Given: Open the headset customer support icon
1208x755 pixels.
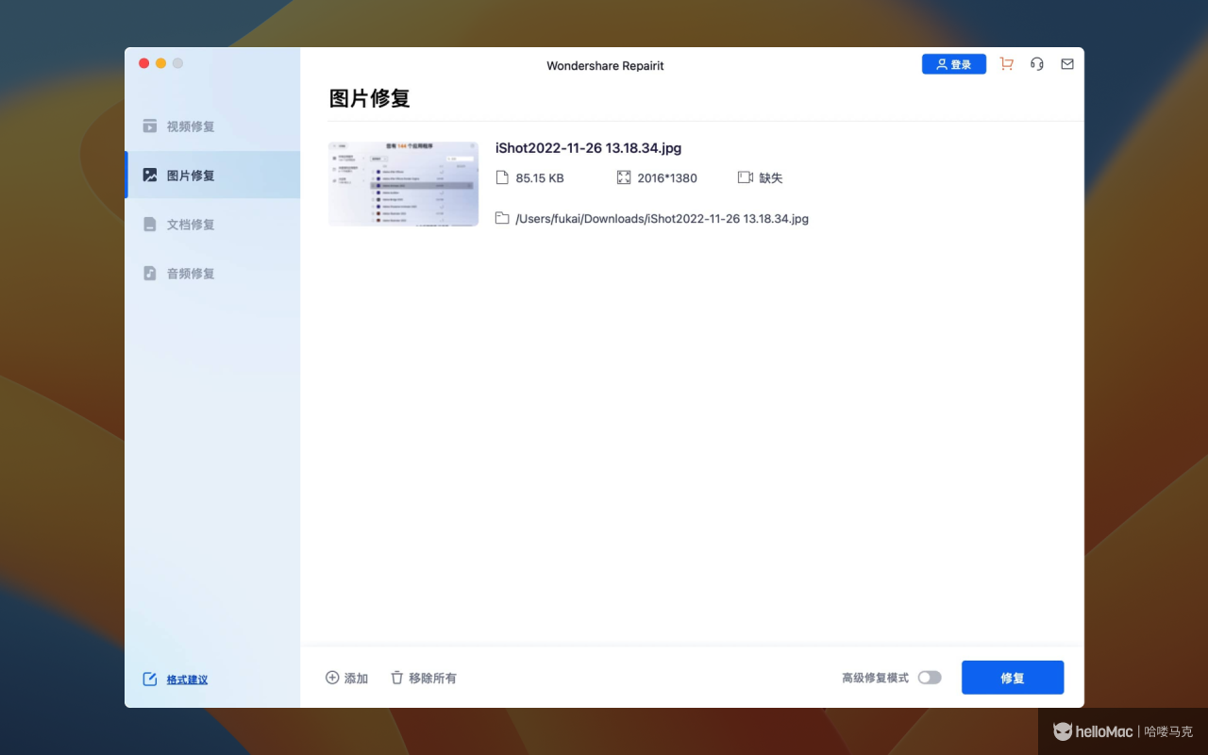Looking at the screenshot, I should tap(1037, 64).
